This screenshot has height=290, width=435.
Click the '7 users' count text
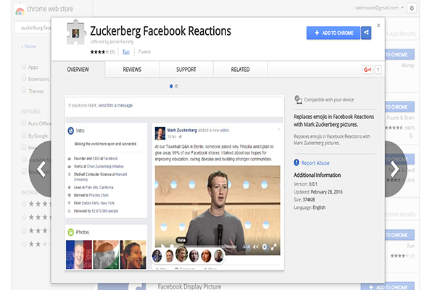144,51
